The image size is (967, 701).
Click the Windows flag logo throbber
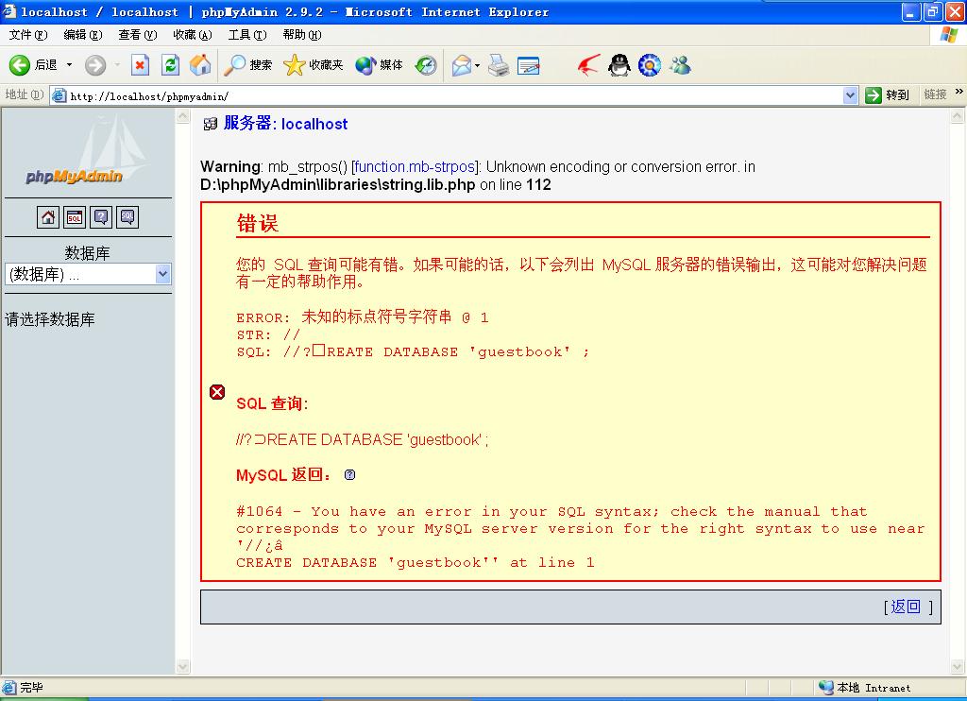tap(949, 35)
